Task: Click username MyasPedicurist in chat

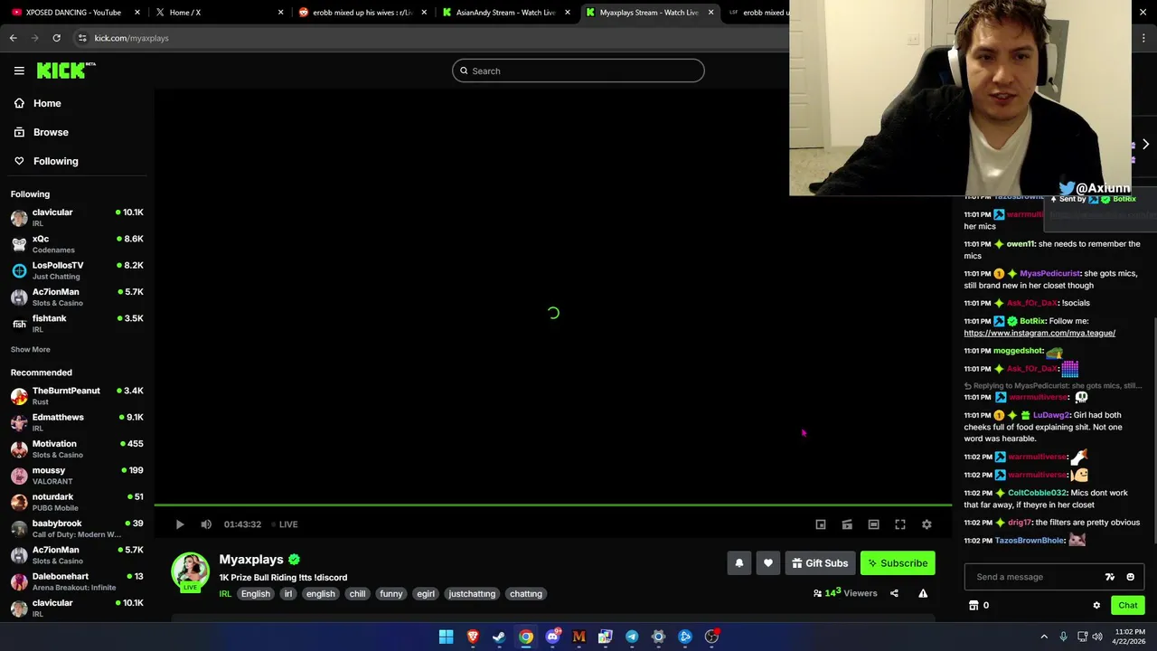Action: click(x=1049, y=273)
